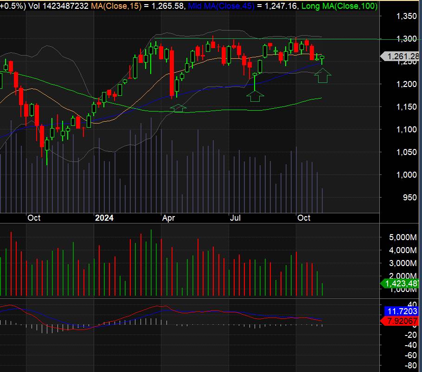The width and height of the screenshot is (422, 372).
Task: Click the 1,200 price axis label
Action: tap(406, 84)
